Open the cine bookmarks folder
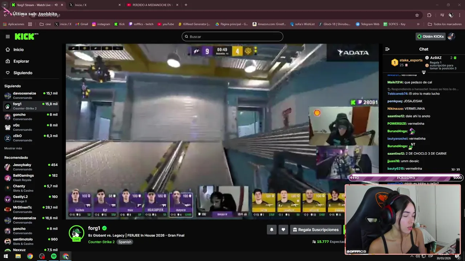Image resolution: width=465 pixels, height=261 pixels. tap(45, 24)
